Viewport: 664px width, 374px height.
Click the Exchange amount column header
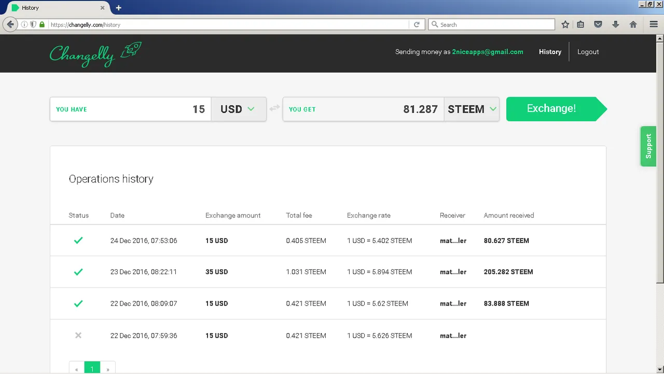click(233, 215)
